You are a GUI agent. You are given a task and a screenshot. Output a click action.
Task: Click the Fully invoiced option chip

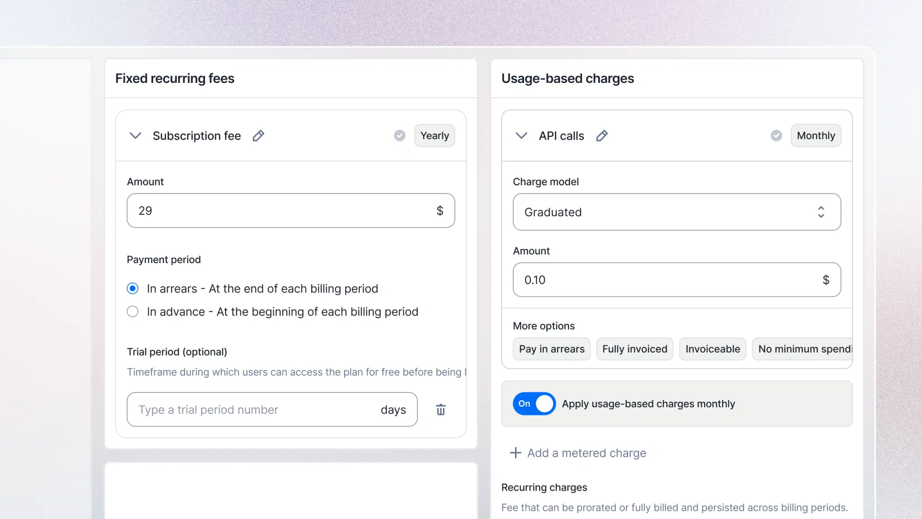(635, 349)
